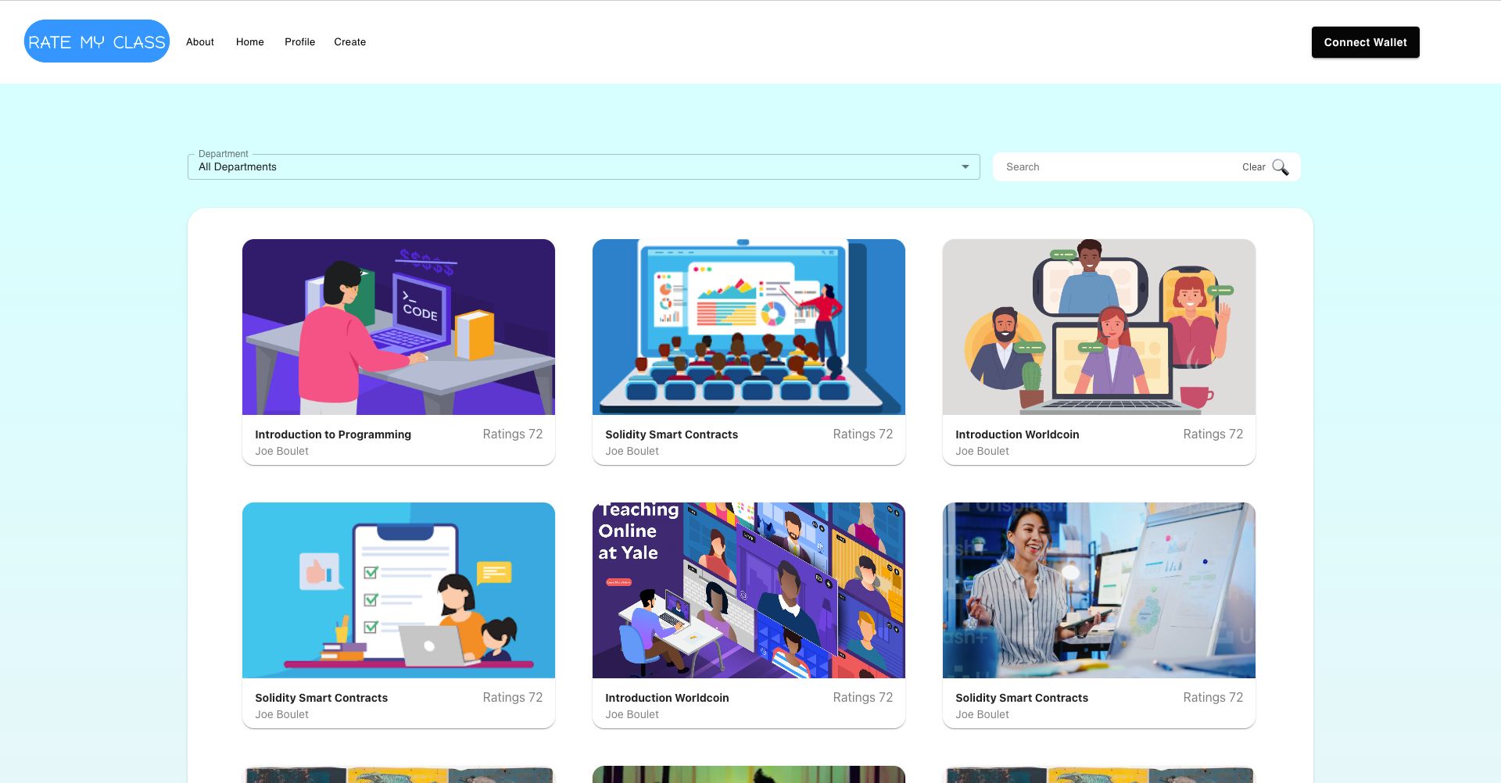Open the classroom presentation Solidity Smart Contracts thumbnail
This screenshot has height=783, width=1501.
coord(749,327)
